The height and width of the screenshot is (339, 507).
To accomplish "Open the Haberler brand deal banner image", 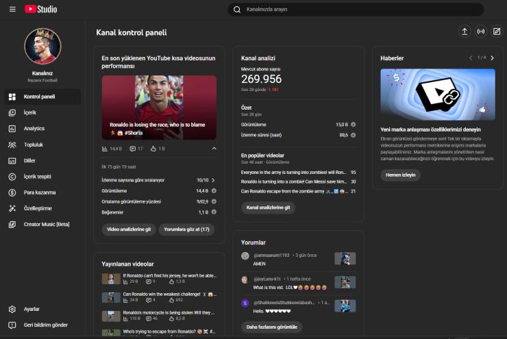I will 438,95.
